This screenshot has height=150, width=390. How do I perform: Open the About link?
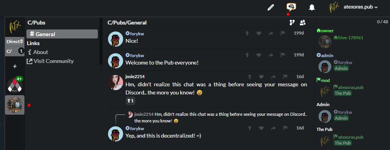point(38,52)
